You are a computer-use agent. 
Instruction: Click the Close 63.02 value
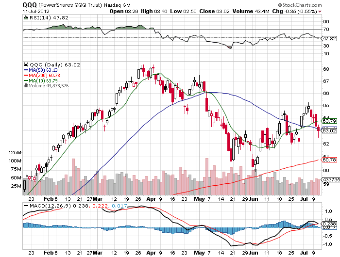coord(223,11)
